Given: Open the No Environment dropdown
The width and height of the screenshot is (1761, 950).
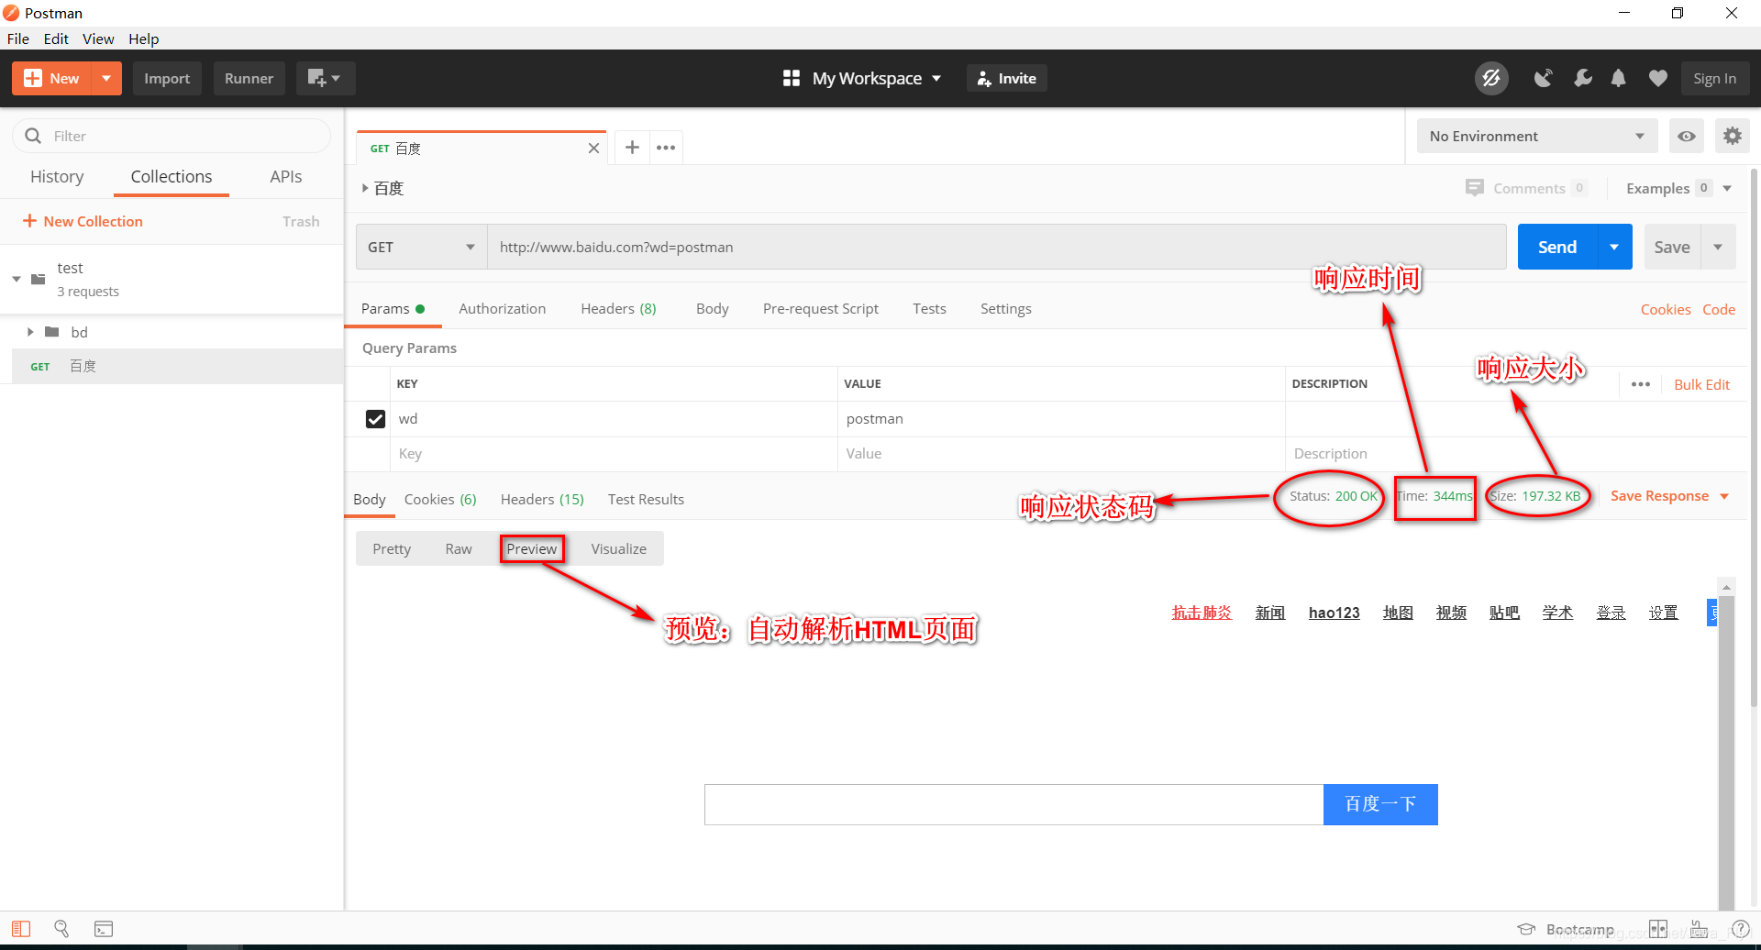Looking at the screenshot, I should pos(1536,136).
